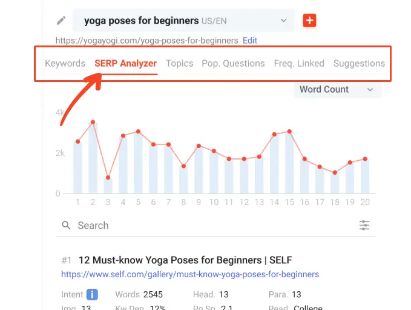Click the red plus add button

coord(309,21)
